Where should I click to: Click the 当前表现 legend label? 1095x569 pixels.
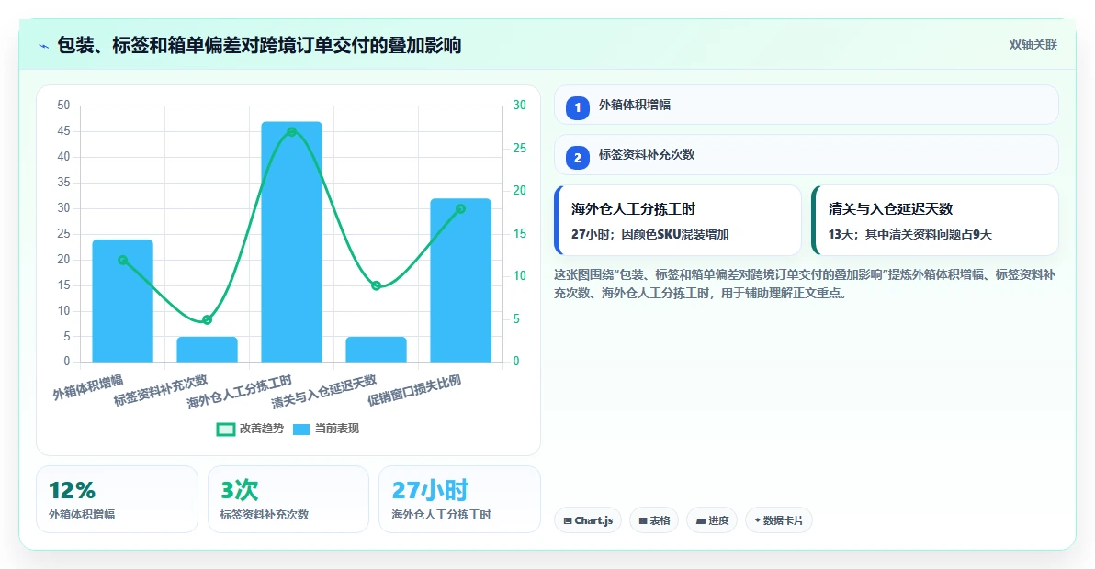tap(336, 429)
